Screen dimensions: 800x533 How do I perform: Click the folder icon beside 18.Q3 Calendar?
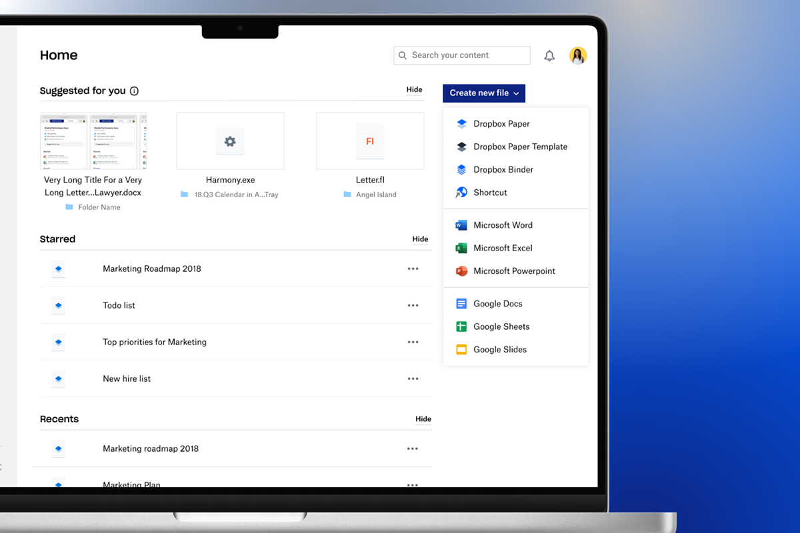click(185, 195)
